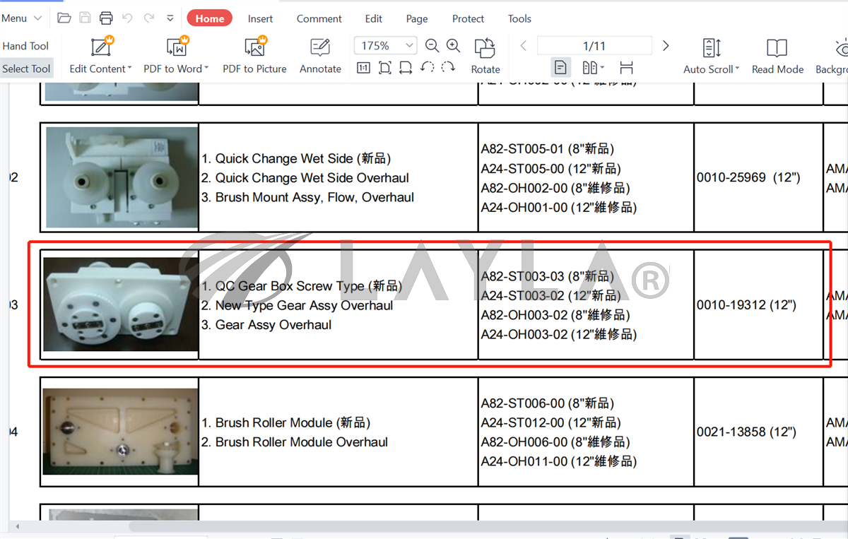Click part number "A82-ST003-03"
The image size is (848, 539).
point(523,276)
